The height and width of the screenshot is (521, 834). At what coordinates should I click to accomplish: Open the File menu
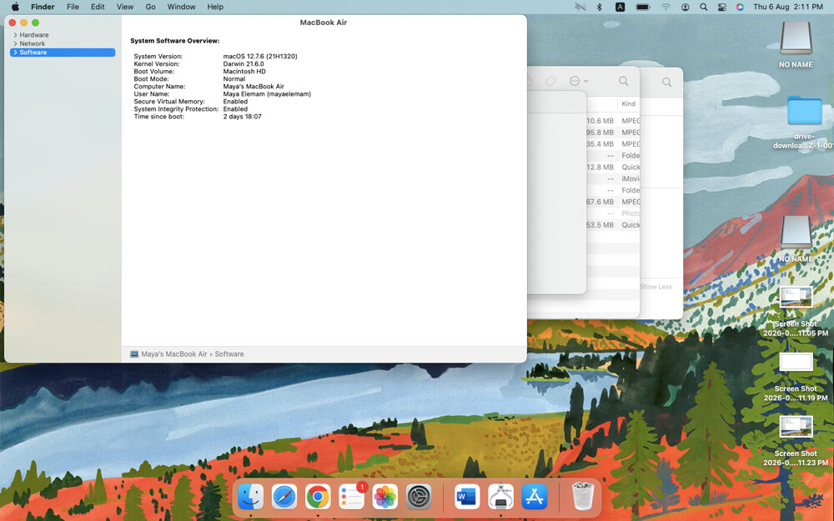(73, 7)
